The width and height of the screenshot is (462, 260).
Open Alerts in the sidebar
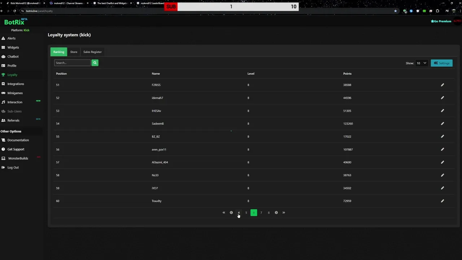tap(11, 38)
